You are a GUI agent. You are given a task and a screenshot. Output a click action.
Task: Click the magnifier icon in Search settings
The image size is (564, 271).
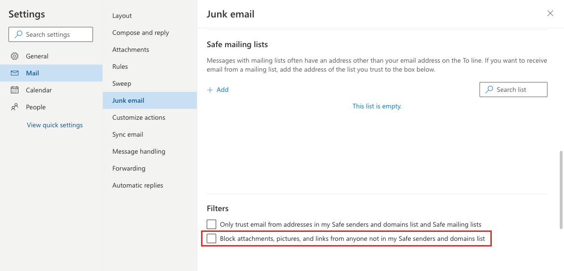(x=18, y=34)
